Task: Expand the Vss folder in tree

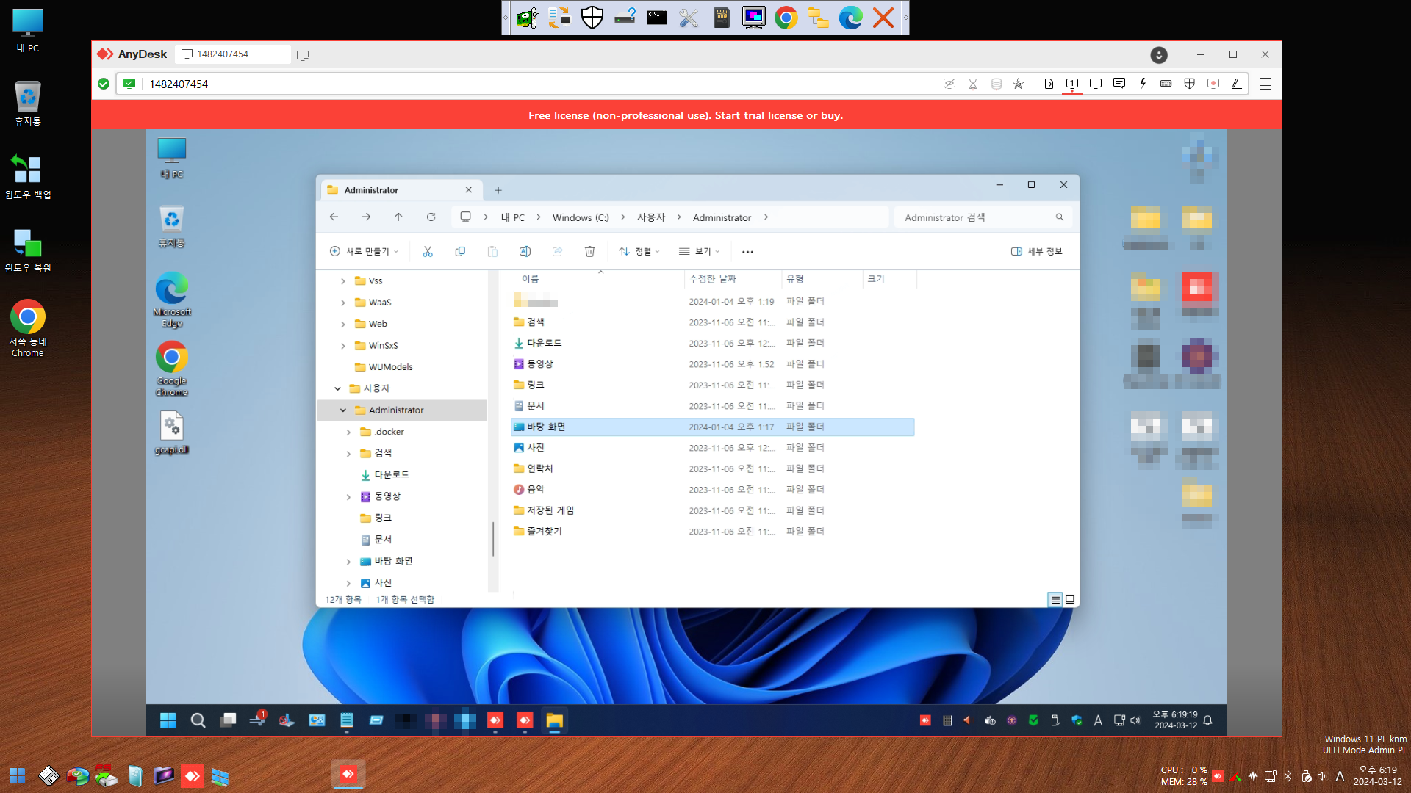Action: coord(343,281)
